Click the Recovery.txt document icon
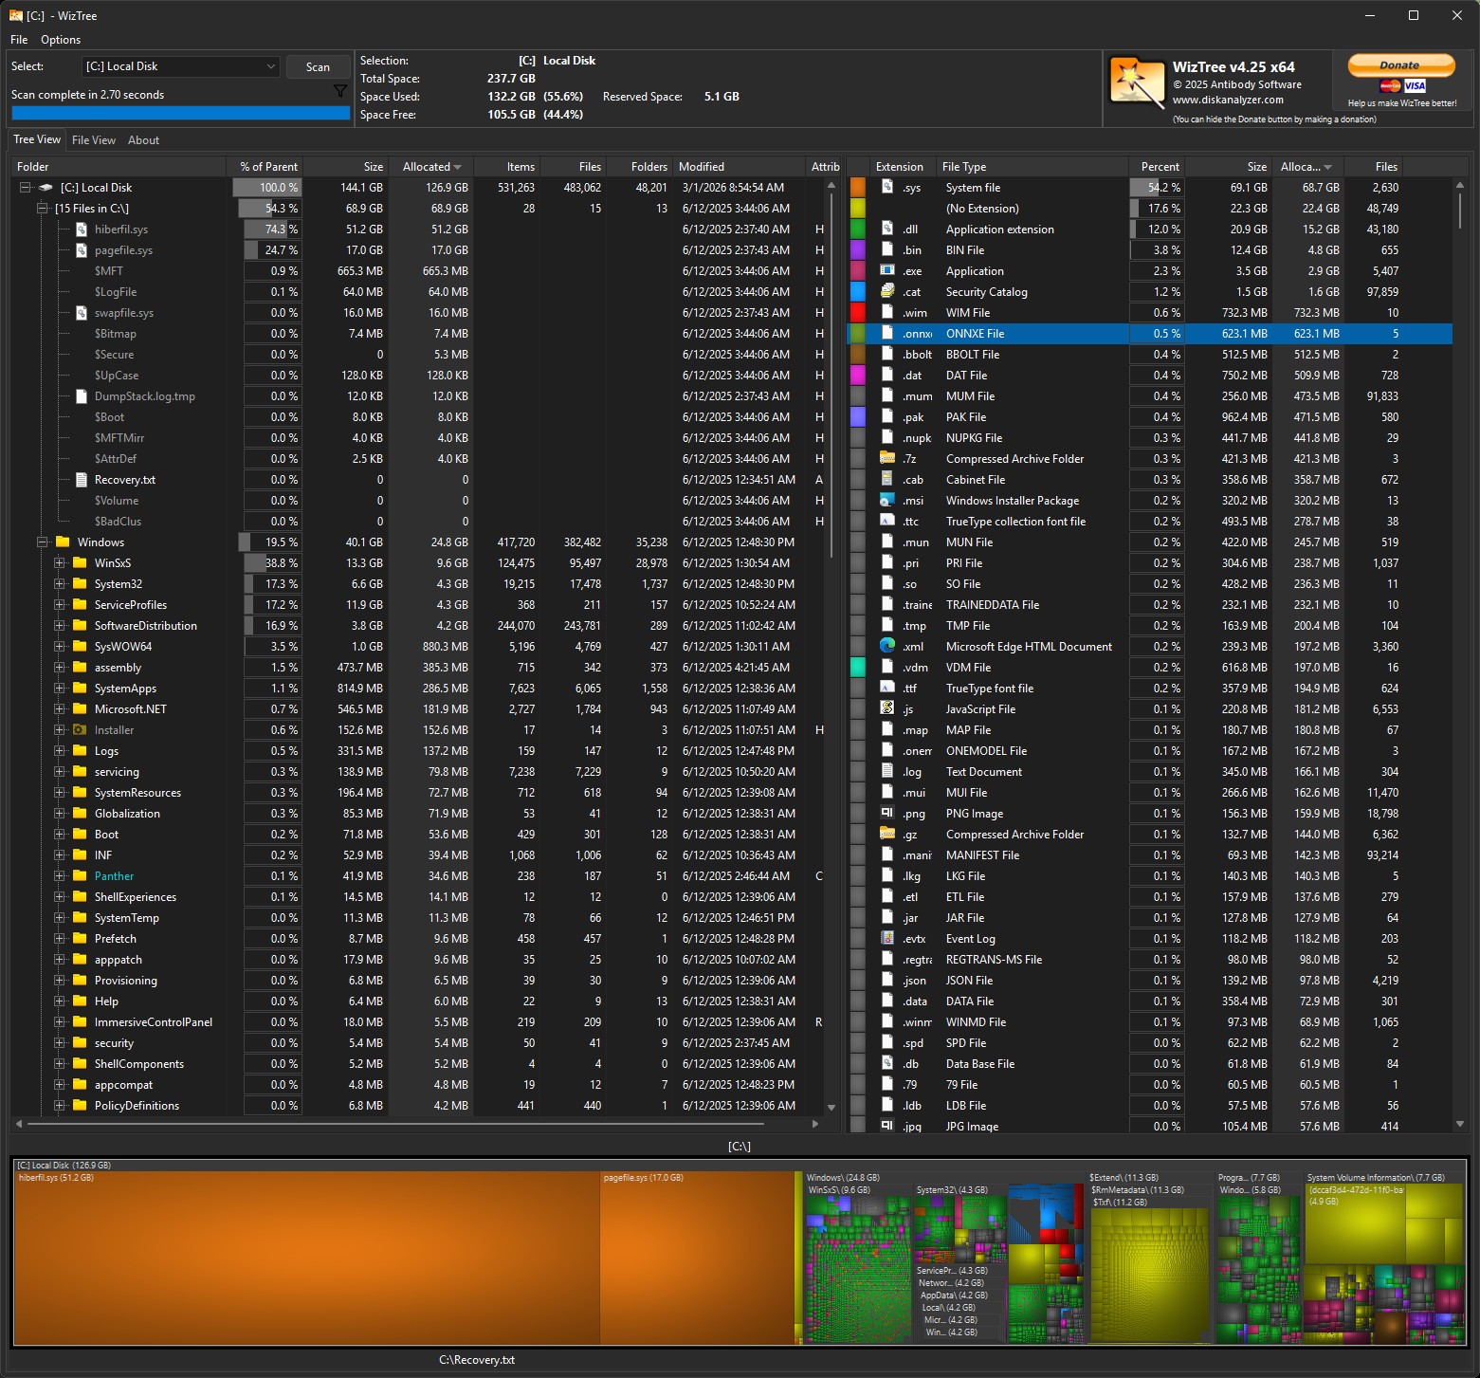Viewport: 1480px width, 1378px height. coord(82,480)
